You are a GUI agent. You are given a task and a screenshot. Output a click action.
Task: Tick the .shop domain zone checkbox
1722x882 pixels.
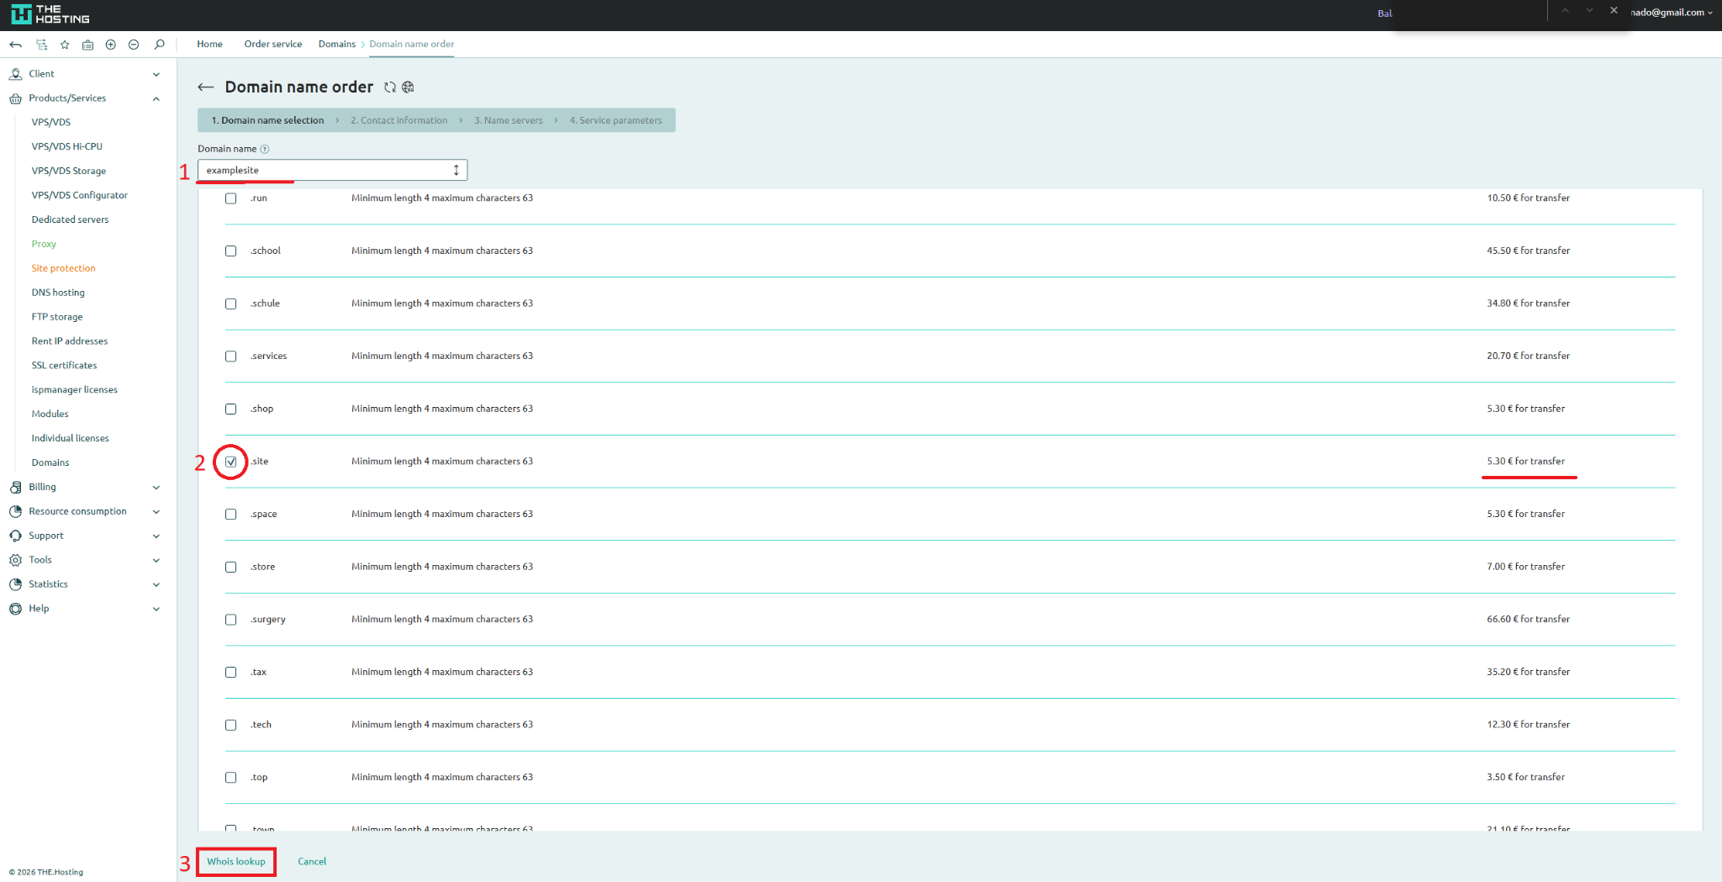[230, 409]
